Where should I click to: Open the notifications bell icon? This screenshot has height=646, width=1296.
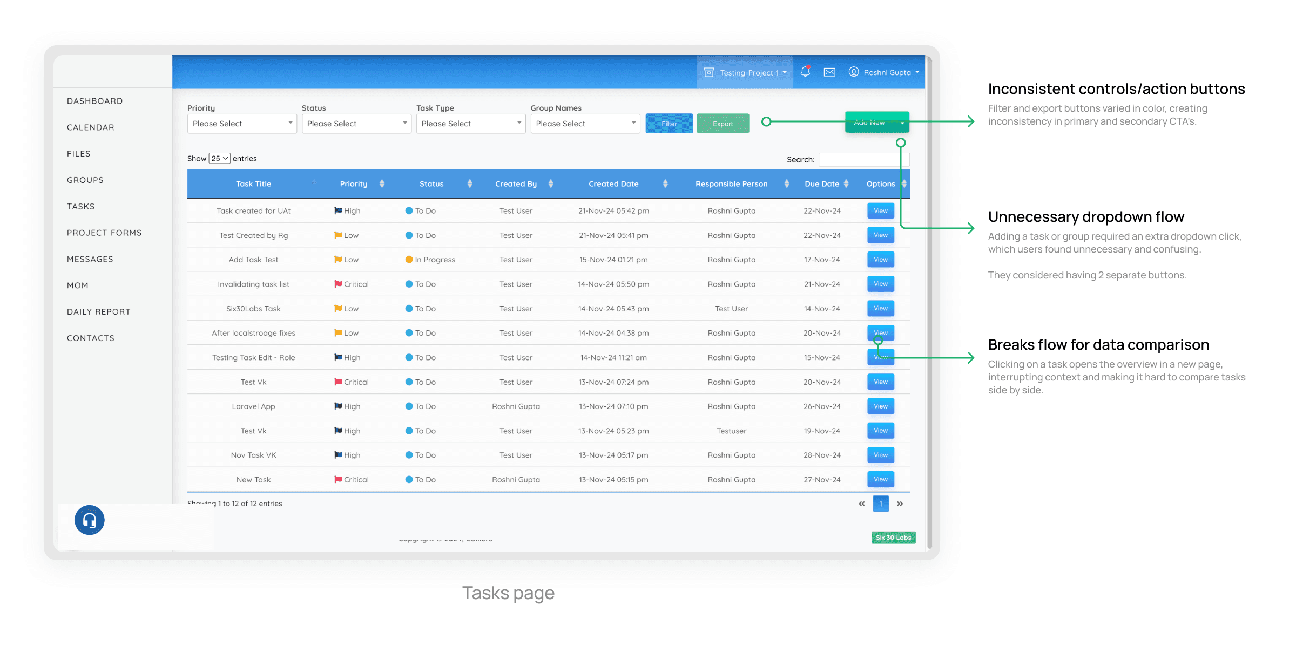pyautogui.click(x=805, y=72)
